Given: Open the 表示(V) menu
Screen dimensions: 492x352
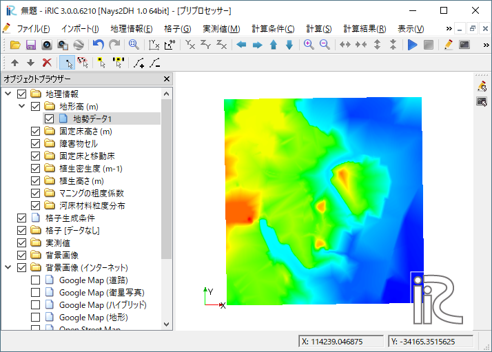Looking at the screenshot, I should (411, 29).
